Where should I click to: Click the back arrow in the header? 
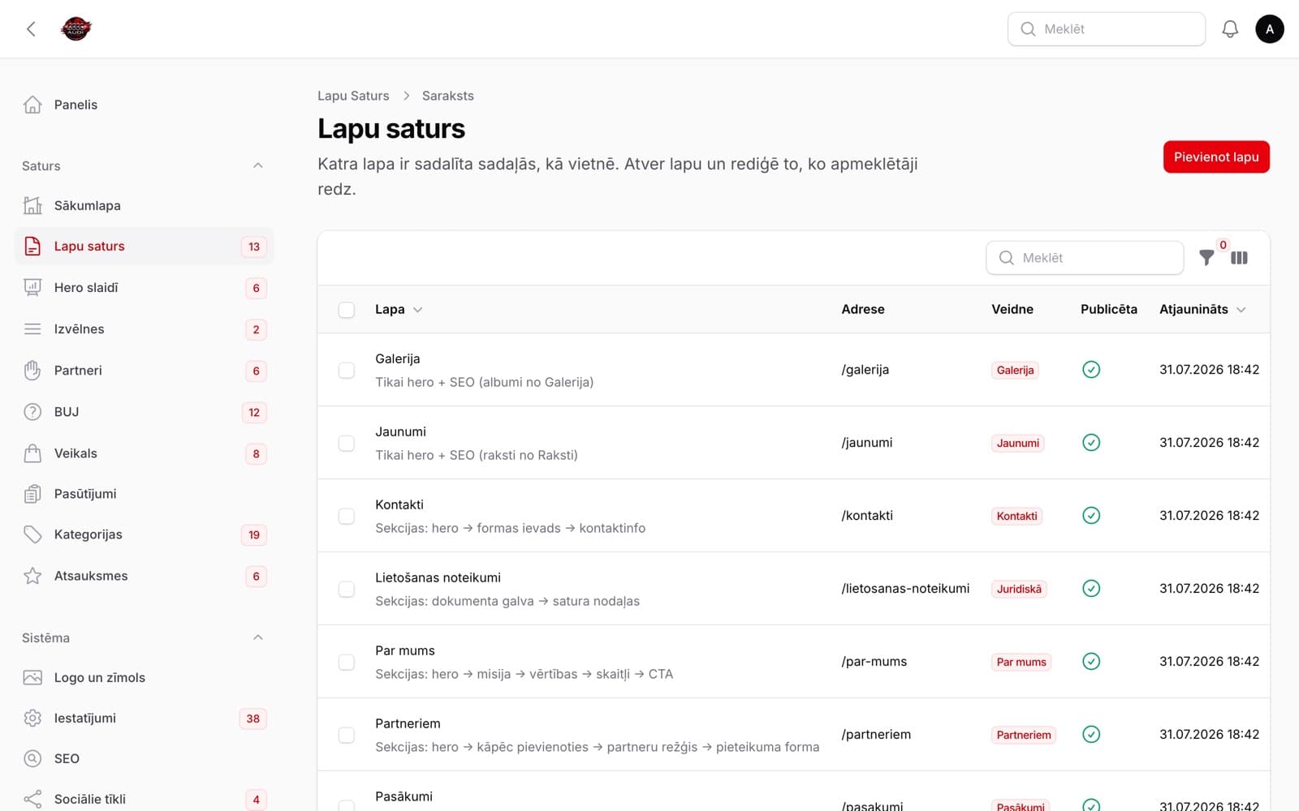tap(31, 29)
